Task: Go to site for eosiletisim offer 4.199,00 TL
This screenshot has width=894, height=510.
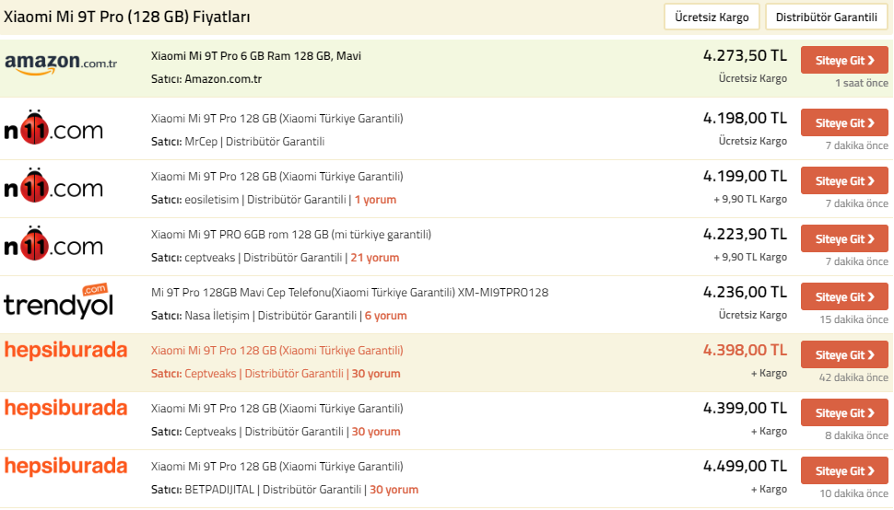Action: pyautogui.click(x=844, y=181)
